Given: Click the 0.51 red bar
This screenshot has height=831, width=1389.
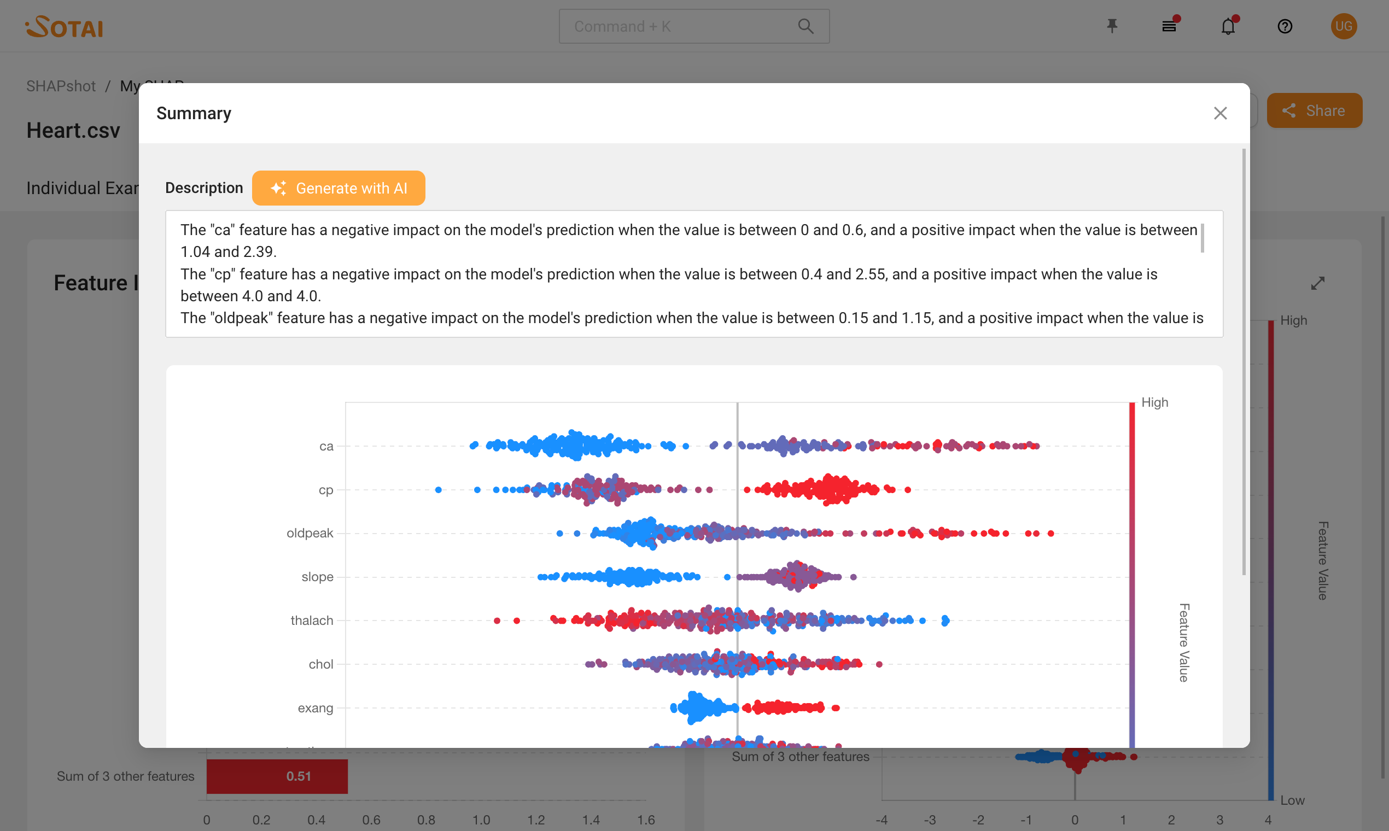Looking at the screenshot, I should (x=277, y=776).
